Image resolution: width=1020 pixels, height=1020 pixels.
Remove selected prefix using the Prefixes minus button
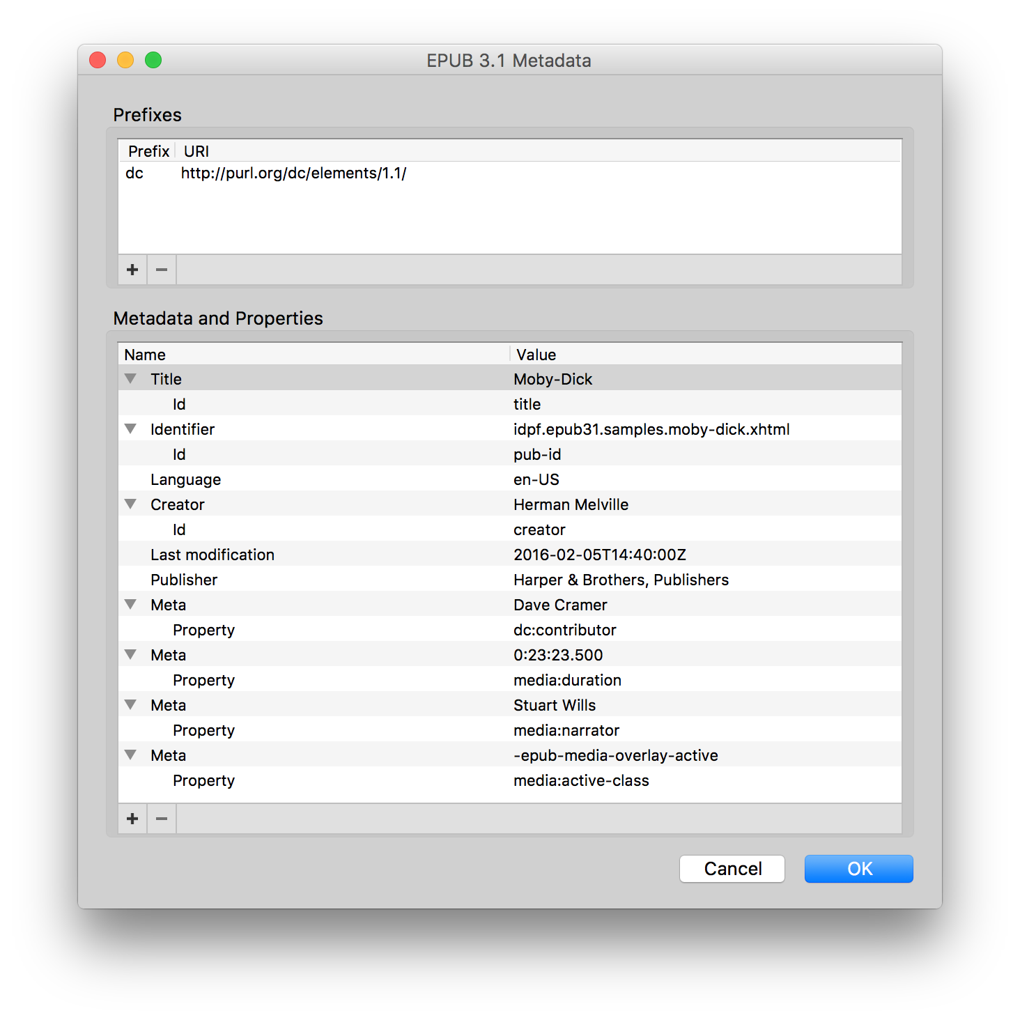tap(162, 270)
